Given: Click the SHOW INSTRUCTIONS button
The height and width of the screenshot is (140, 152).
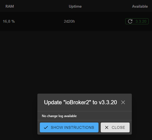Looking at the screenshot, I should 69,127.
